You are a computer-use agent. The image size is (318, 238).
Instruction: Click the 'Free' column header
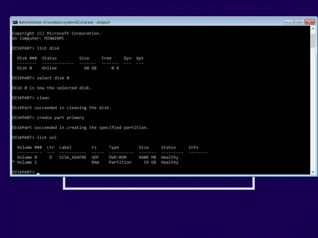pyautogui.click(x=106, y=58)
